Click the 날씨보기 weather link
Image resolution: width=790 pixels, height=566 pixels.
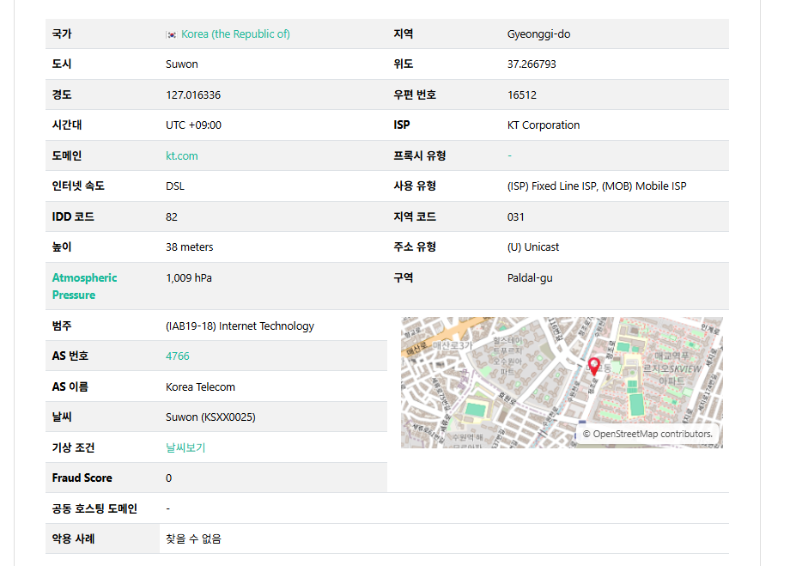(185, 447)
